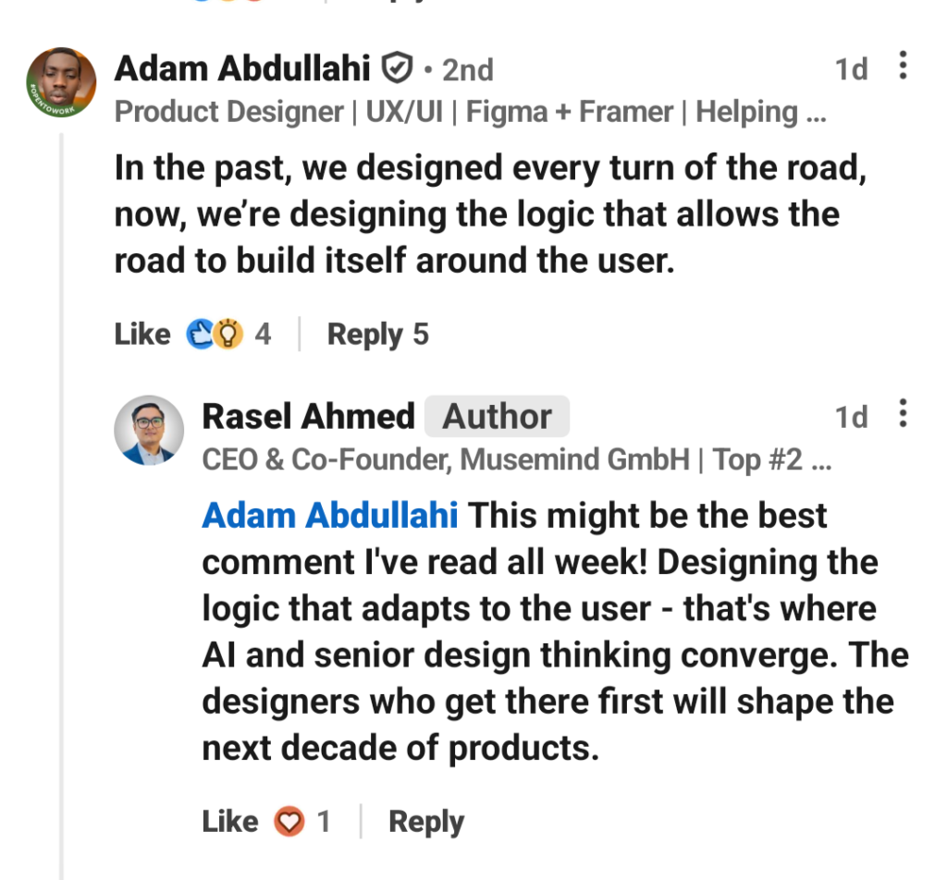
Task: Click the thumbs-up reaction icon on Adam's comment
Action: pyautogui.click(x=199, y=334)
